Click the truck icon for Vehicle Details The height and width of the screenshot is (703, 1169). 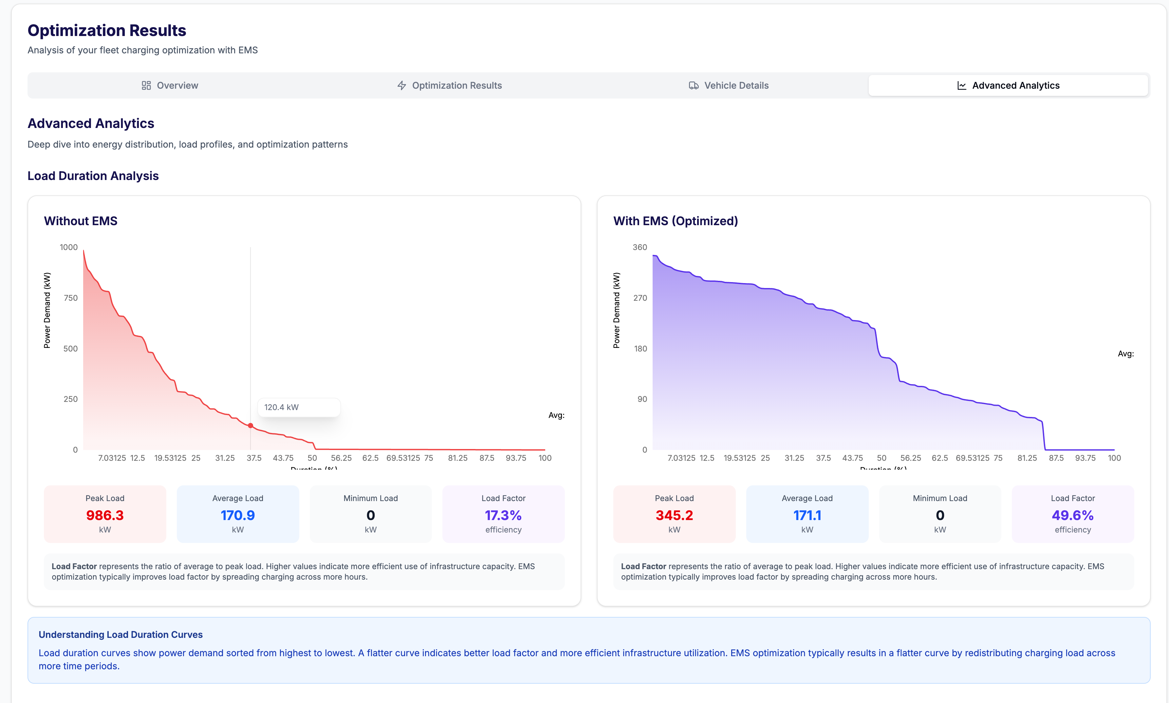(693, 85)
